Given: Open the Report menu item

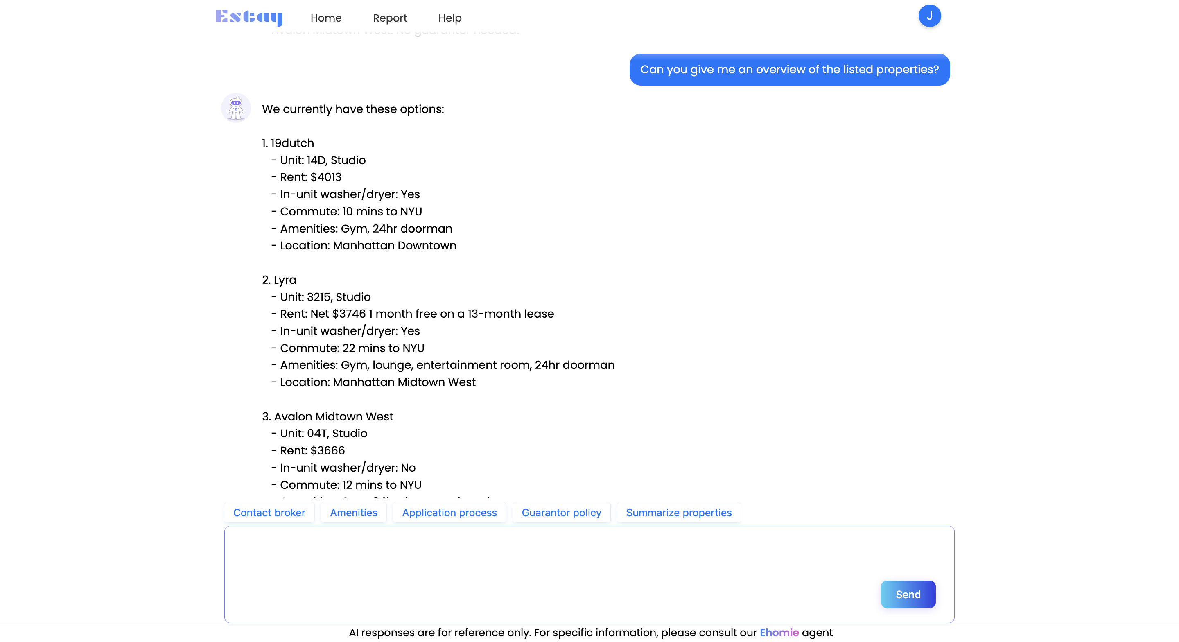Looking at the screenshot, I should (389, 18).
